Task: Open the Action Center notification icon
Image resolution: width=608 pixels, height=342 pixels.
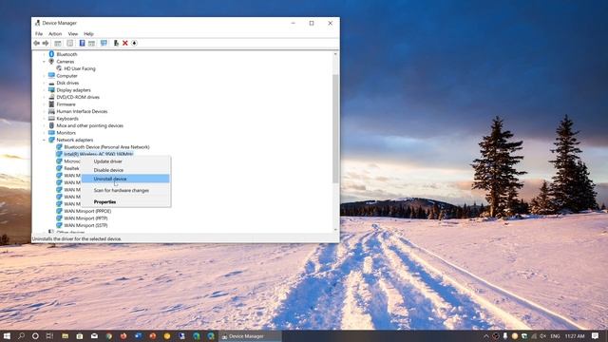Action: [x=596, y=335]
